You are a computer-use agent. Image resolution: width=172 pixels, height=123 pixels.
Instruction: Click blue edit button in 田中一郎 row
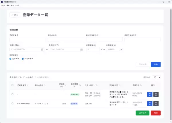coord(150,94)
